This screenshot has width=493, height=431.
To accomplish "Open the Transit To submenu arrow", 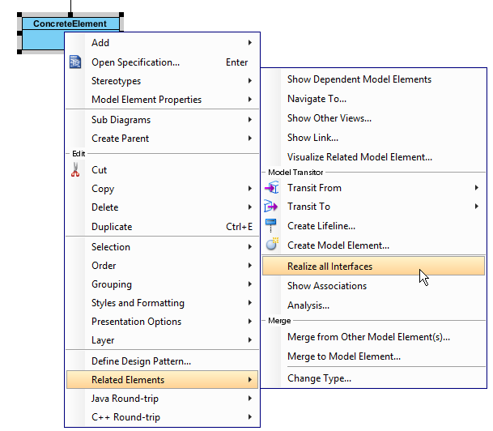I will coord(477,207).
